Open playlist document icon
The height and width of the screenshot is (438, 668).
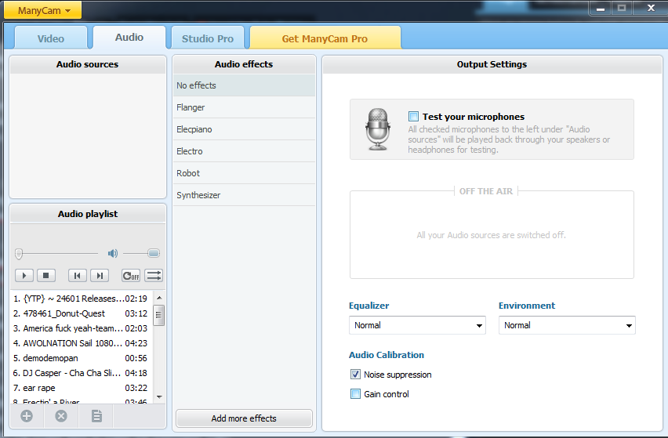coord(96,416)
